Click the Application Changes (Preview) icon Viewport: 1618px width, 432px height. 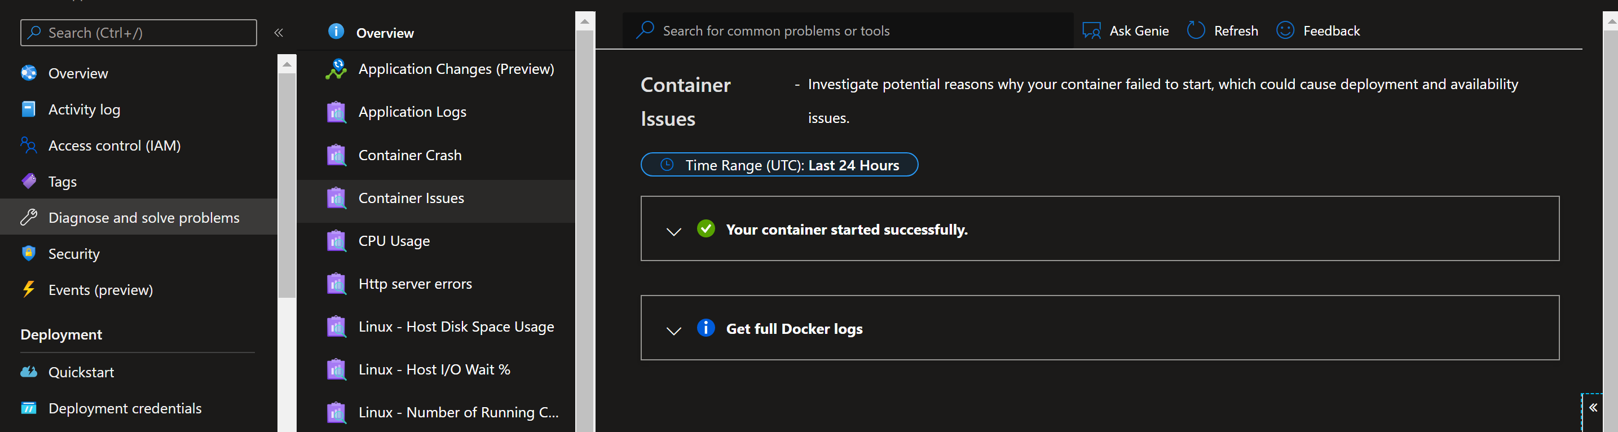(337, 69)
